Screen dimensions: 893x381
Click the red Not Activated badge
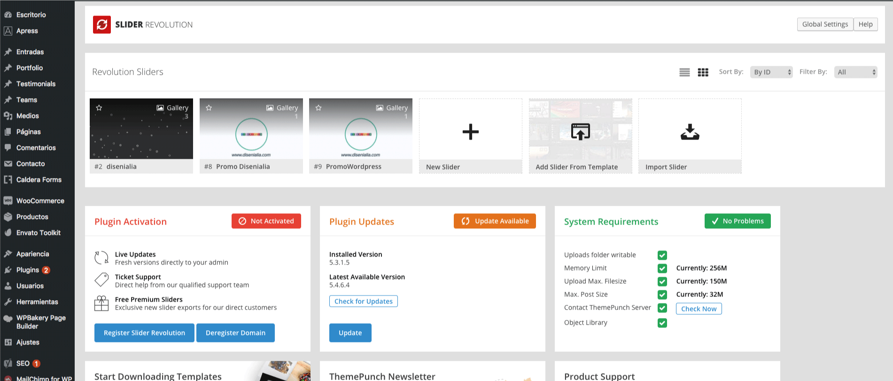pos(266,221)
